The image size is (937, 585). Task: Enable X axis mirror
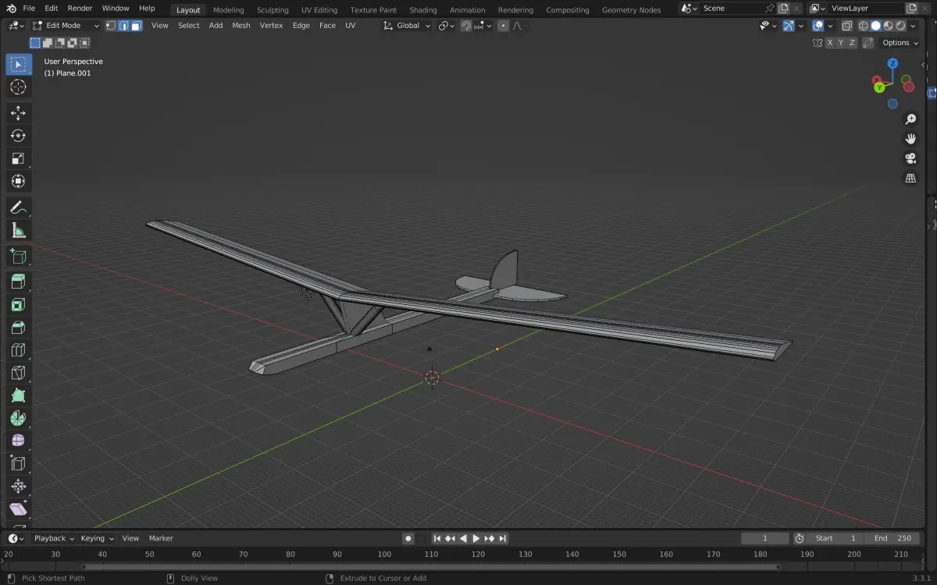830,43
